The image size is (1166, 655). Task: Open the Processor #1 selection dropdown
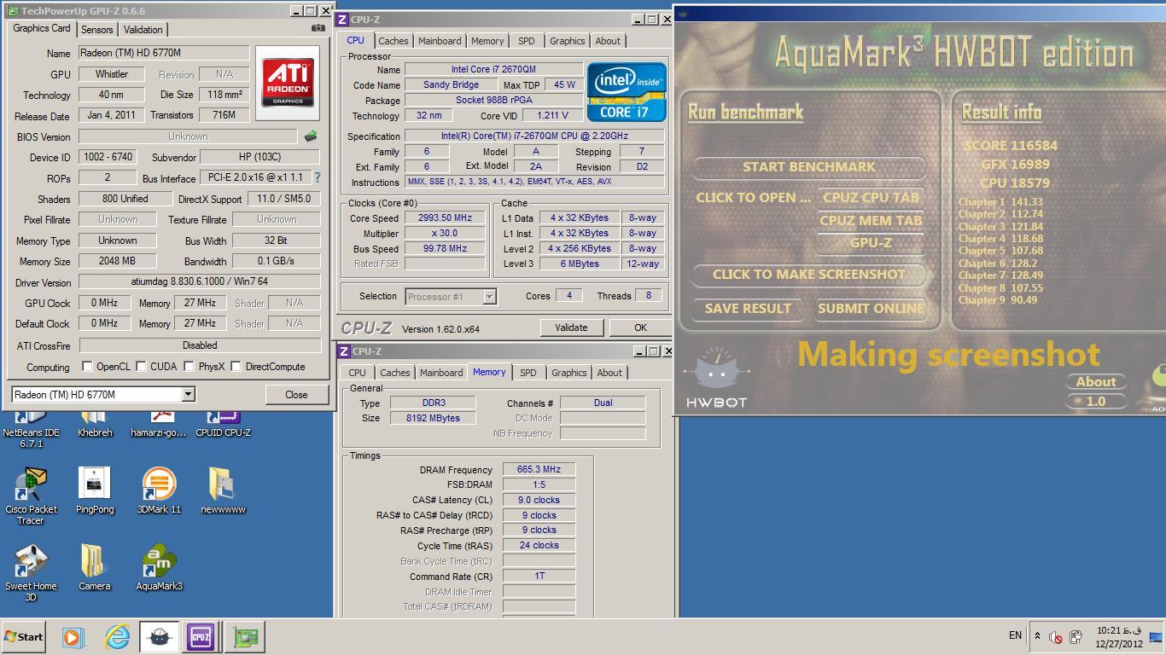tap(451, 297)
